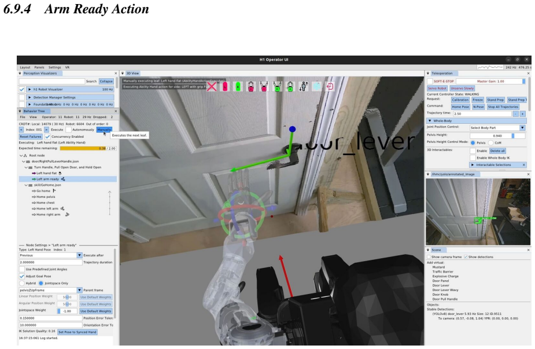The height and width of the screenshot is (349, 535).
Task: Open the Settings menu
Action: click(54, 68)
